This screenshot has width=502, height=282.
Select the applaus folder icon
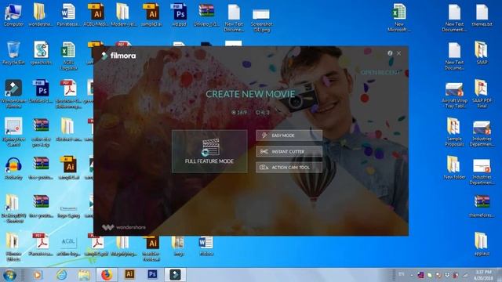tap(482, 244)
